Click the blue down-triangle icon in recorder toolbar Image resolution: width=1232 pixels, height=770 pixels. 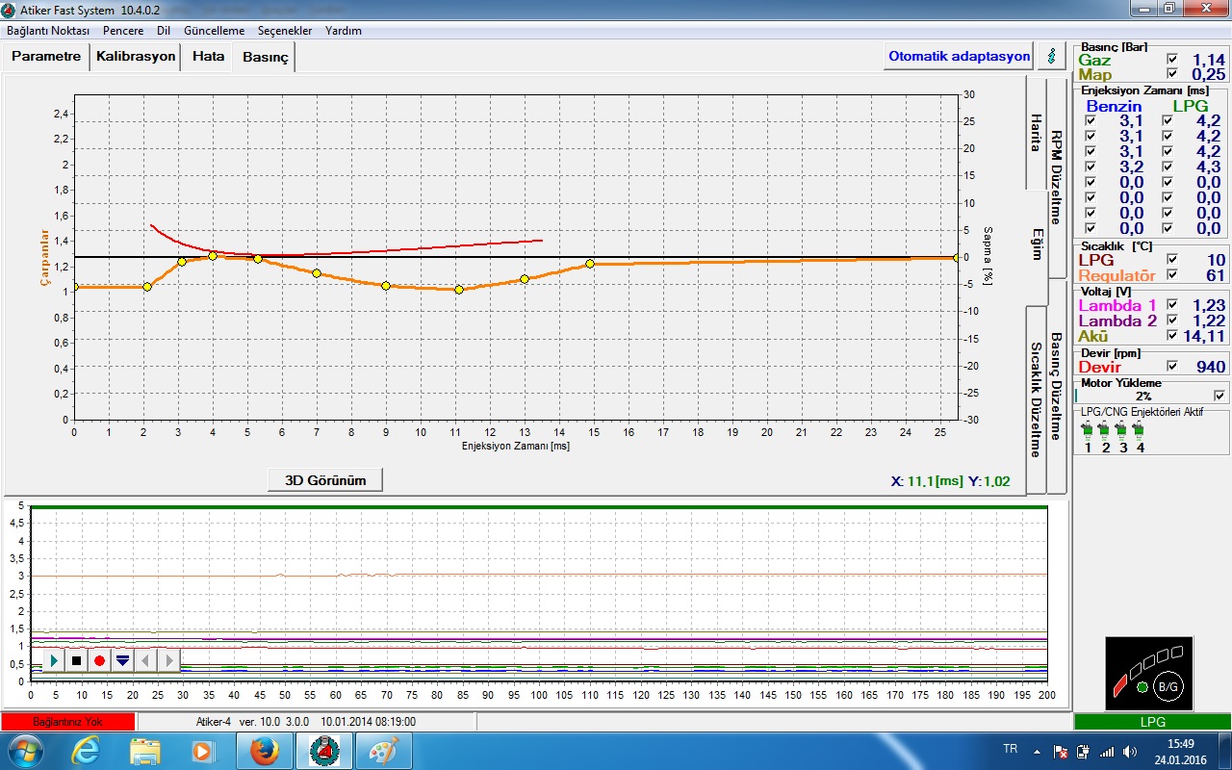pyautogui.click(x=122, y=660)
